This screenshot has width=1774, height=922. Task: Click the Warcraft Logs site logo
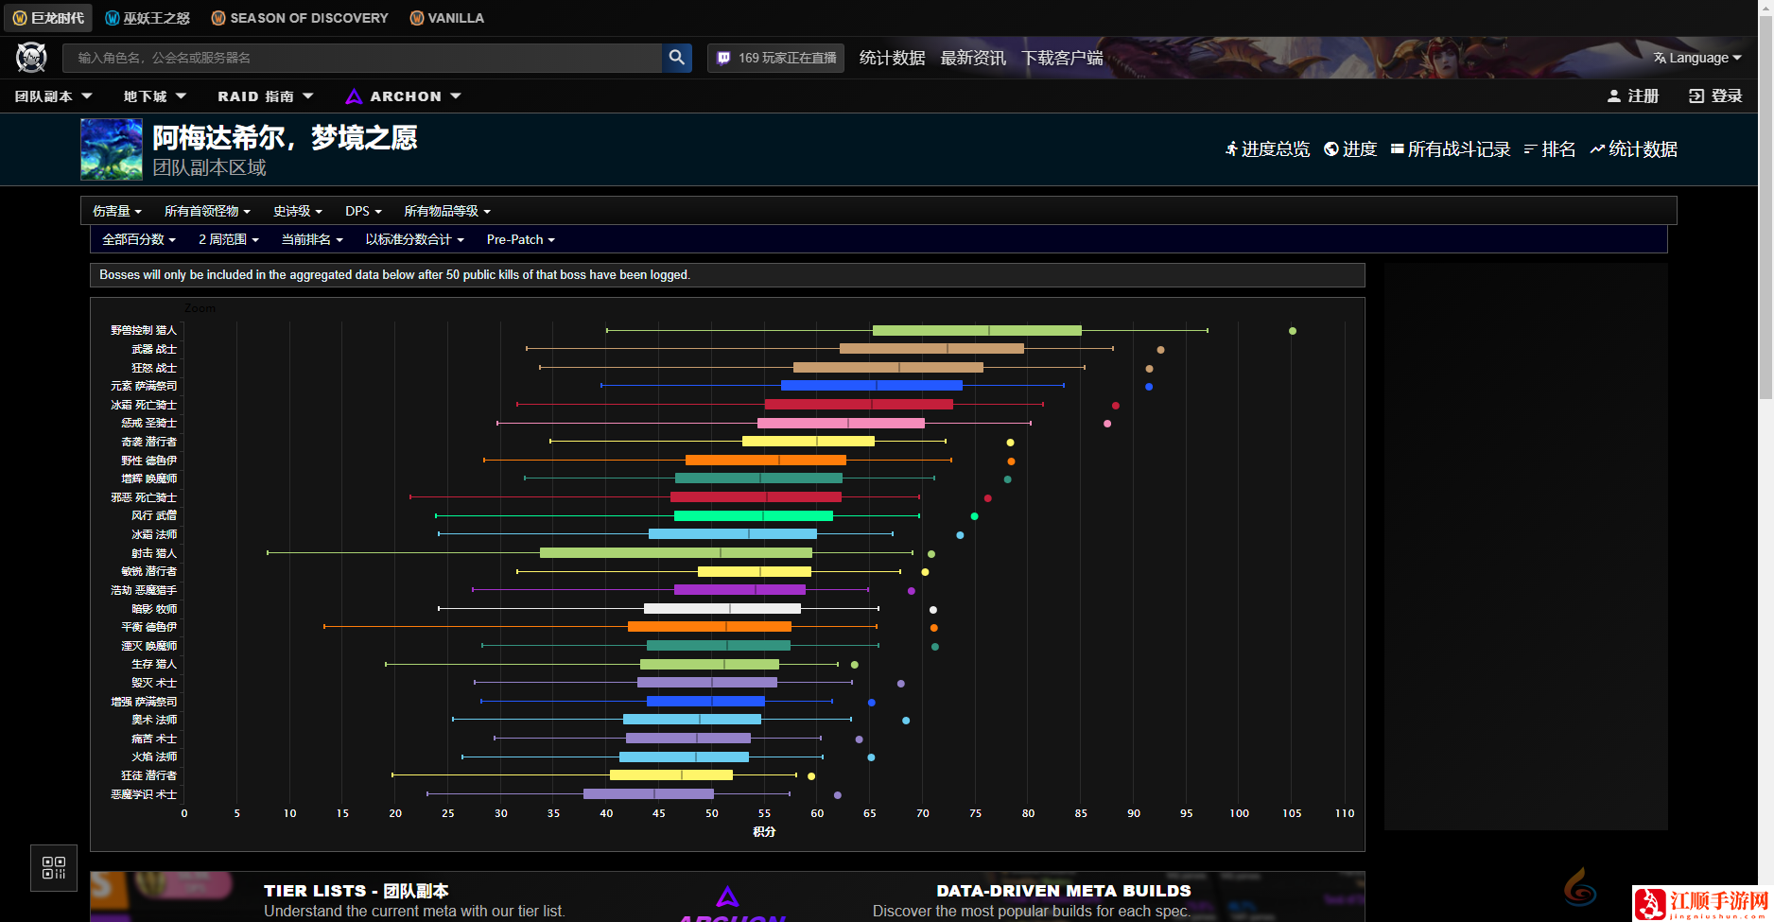point(31,58)
